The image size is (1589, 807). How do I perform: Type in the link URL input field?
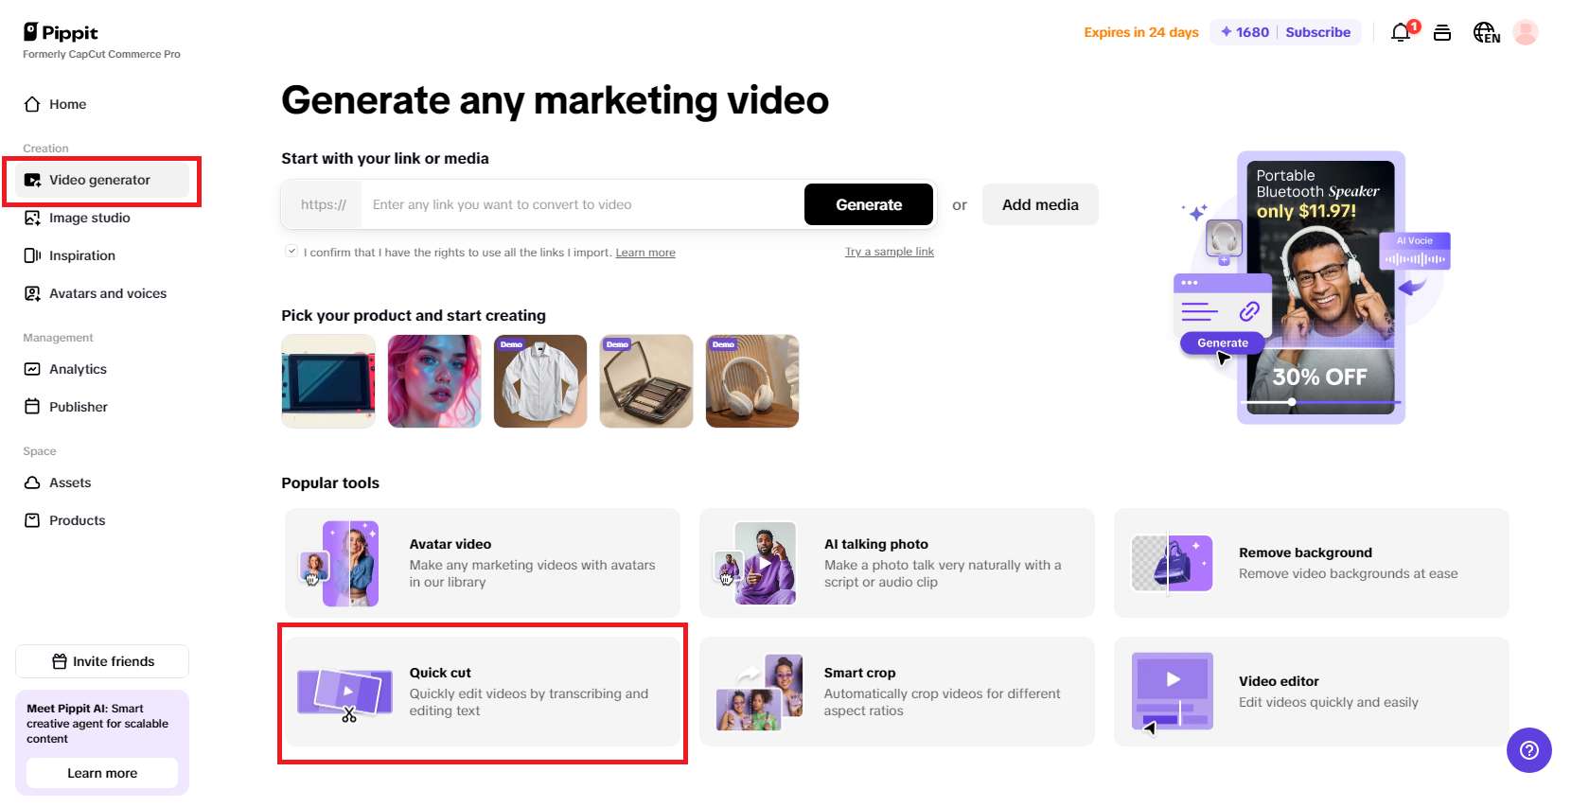[582, 204]
